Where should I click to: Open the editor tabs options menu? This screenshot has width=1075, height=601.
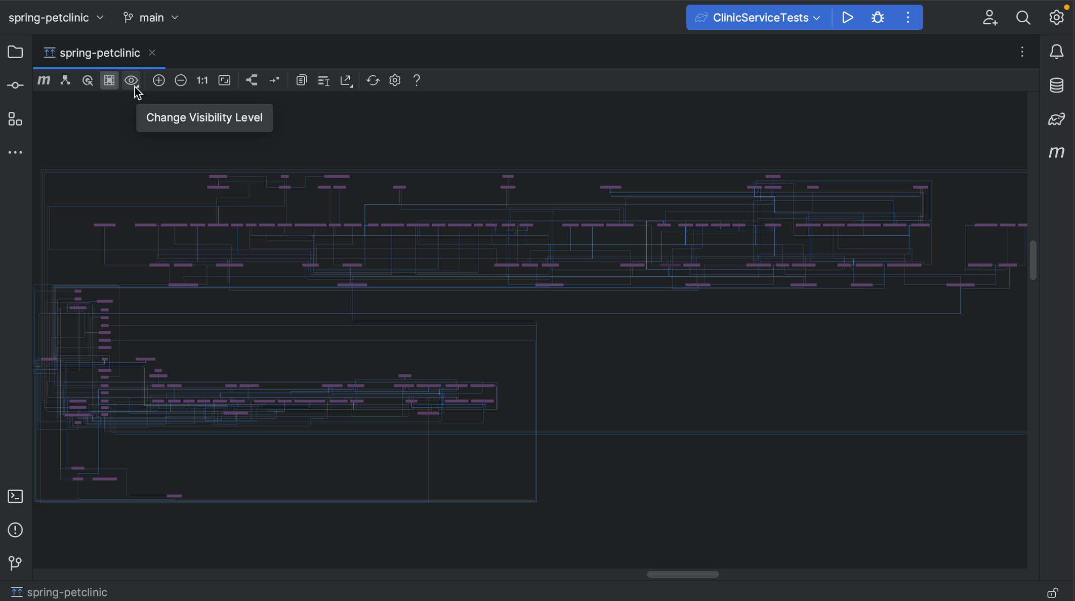click(x=1022, y=52)
